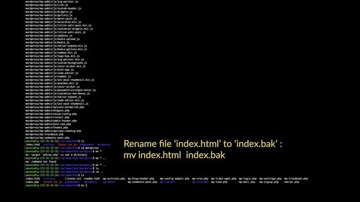Select the 'js/customize-widgets.min.js' line

[x=59, y=29]
